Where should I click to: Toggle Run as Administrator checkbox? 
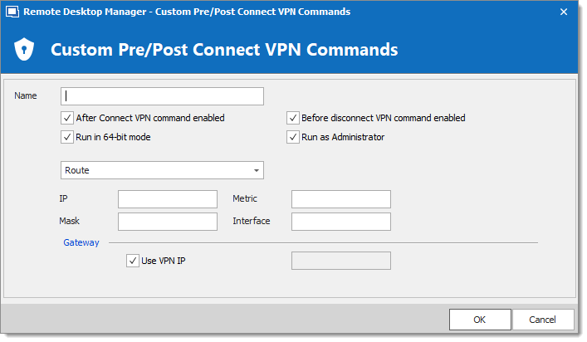[x=293, y=137]
